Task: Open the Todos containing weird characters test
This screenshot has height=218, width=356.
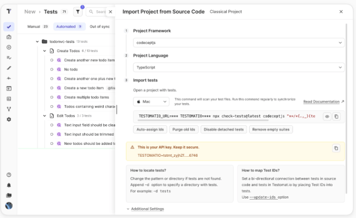Action: click(90, 107)
